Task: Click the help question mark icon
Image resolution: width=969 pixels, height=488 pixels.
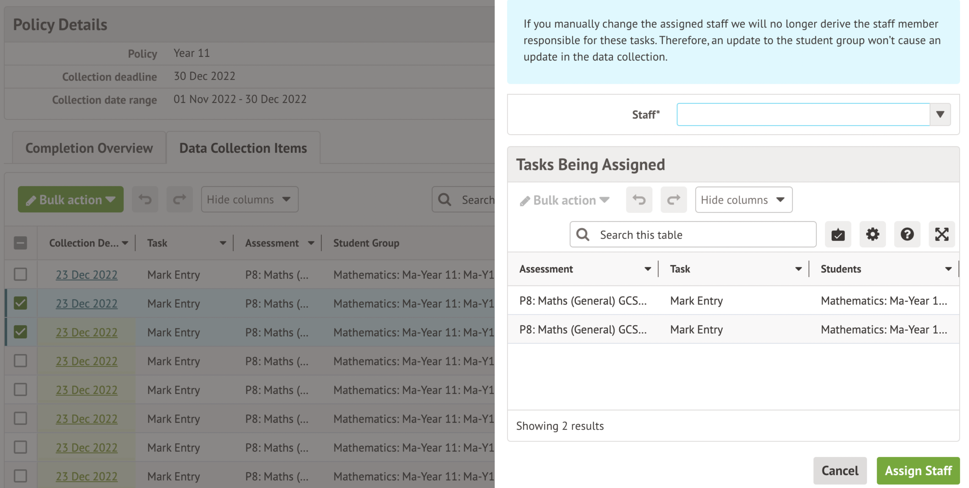Action: click(907, 234)
